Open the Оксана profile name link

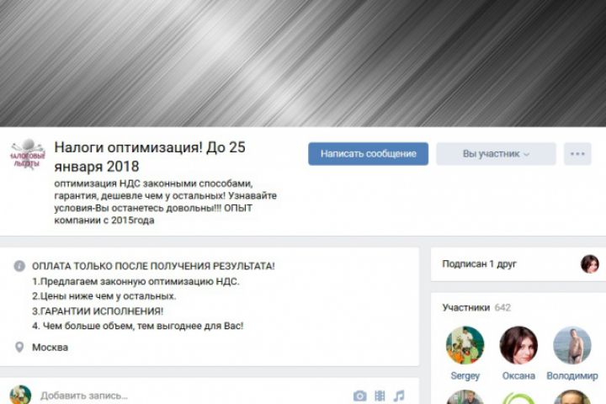pos(518,375)
